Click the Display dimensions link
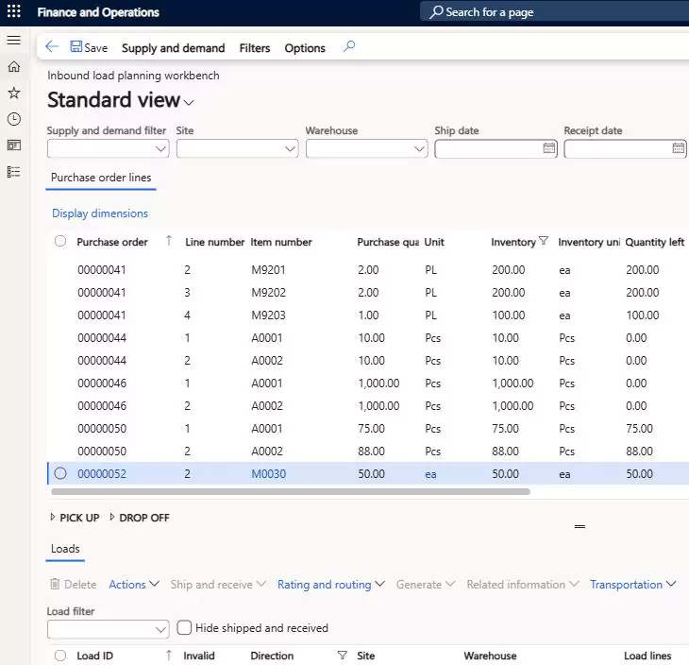 [100, 213]
